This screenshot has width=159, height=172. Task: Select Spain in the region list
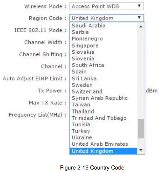point(103,72)
